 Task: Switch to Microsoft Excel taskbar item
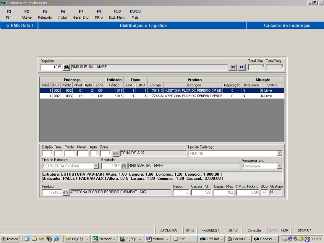tap(104, 239)
